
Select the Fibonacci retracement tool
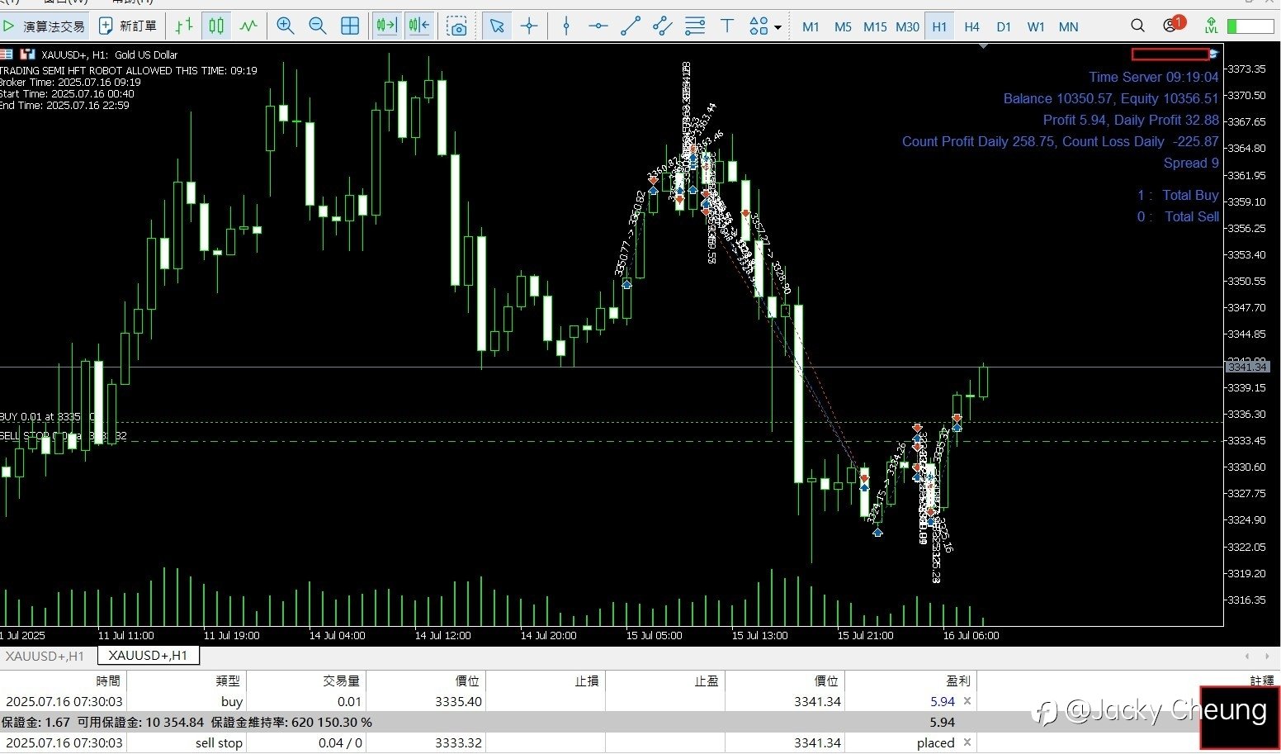click(695, 26)
